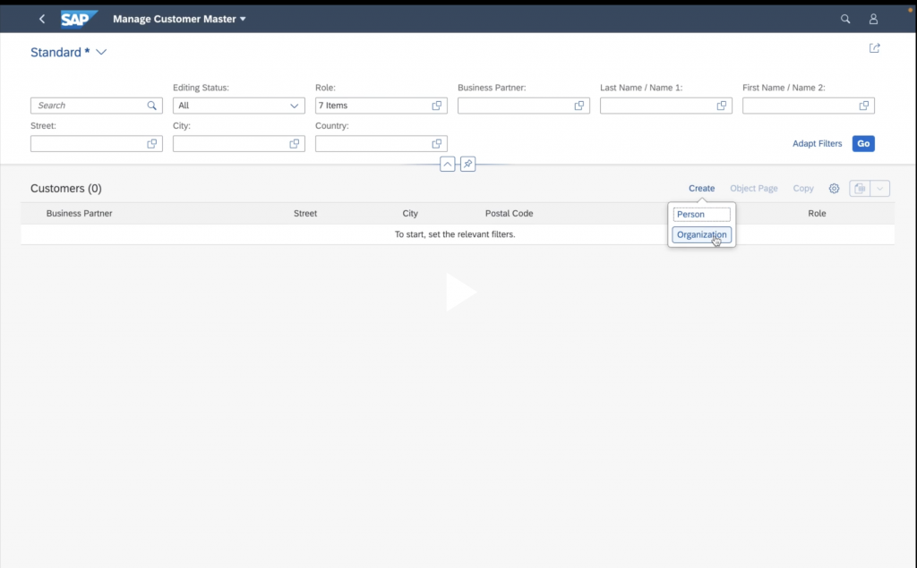
Task: Select Organization from Create menu
Action: click(x=701, y=234)
